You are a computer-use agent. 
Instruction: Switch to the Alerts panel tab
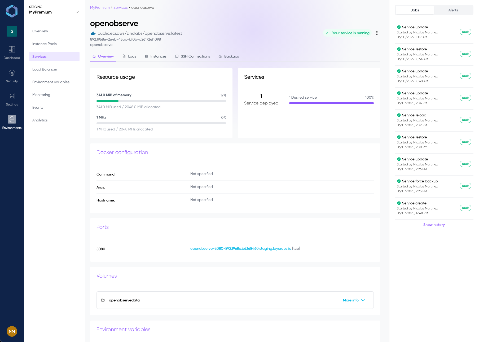coord(453,10)
